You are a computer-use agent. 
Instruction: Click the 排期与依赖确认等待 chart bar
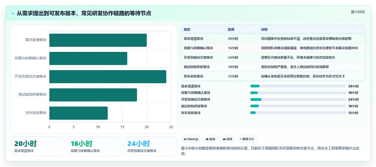pos(88,58)
